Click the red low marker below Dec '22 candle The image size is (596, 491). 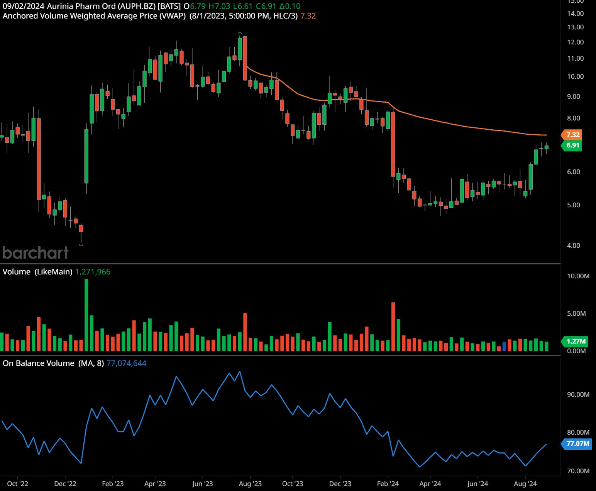(x=81, y=245)
